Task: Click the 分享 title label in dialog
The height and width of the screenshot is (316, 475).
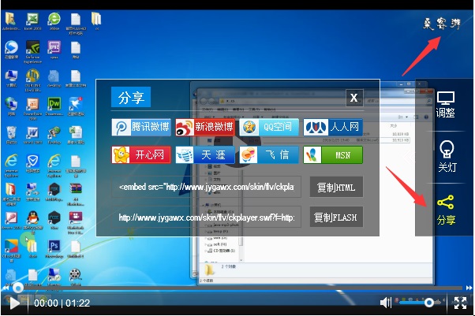Action: click(x=131, y=98)
